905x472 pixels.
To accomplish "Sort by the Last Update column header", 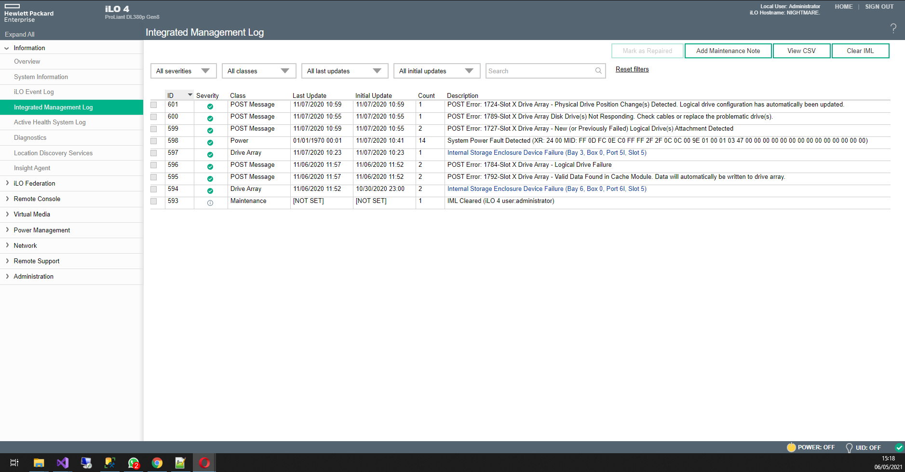I will pos(310,95).
